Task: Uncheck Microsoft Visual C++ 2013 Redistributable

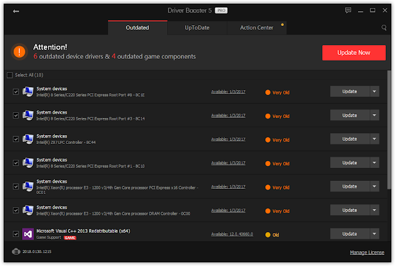Action: 16,234
